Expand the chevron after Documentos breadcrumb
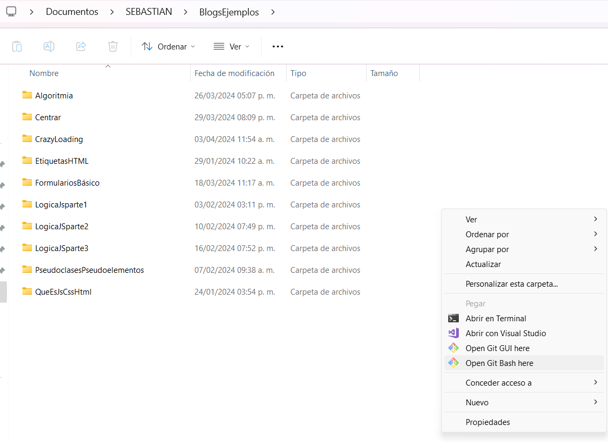The image size is (608, 442). pos(112,12)
